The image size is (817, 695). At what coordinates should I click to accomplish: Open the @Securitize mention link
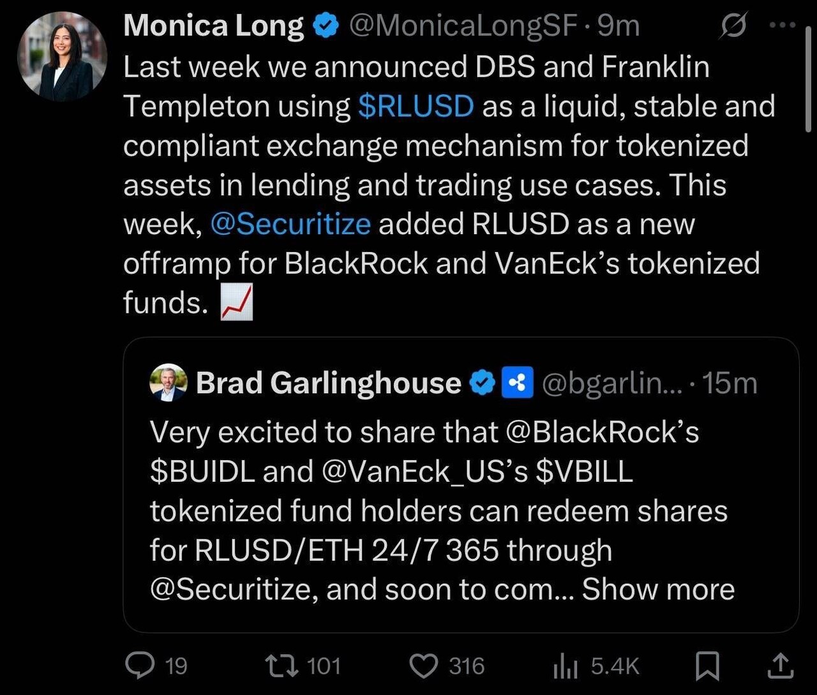point(290,224)
